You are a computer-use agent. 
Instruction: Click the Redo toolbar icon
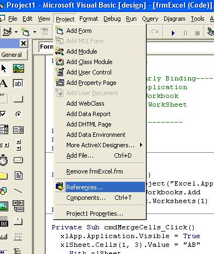click(x=155, y=32)
